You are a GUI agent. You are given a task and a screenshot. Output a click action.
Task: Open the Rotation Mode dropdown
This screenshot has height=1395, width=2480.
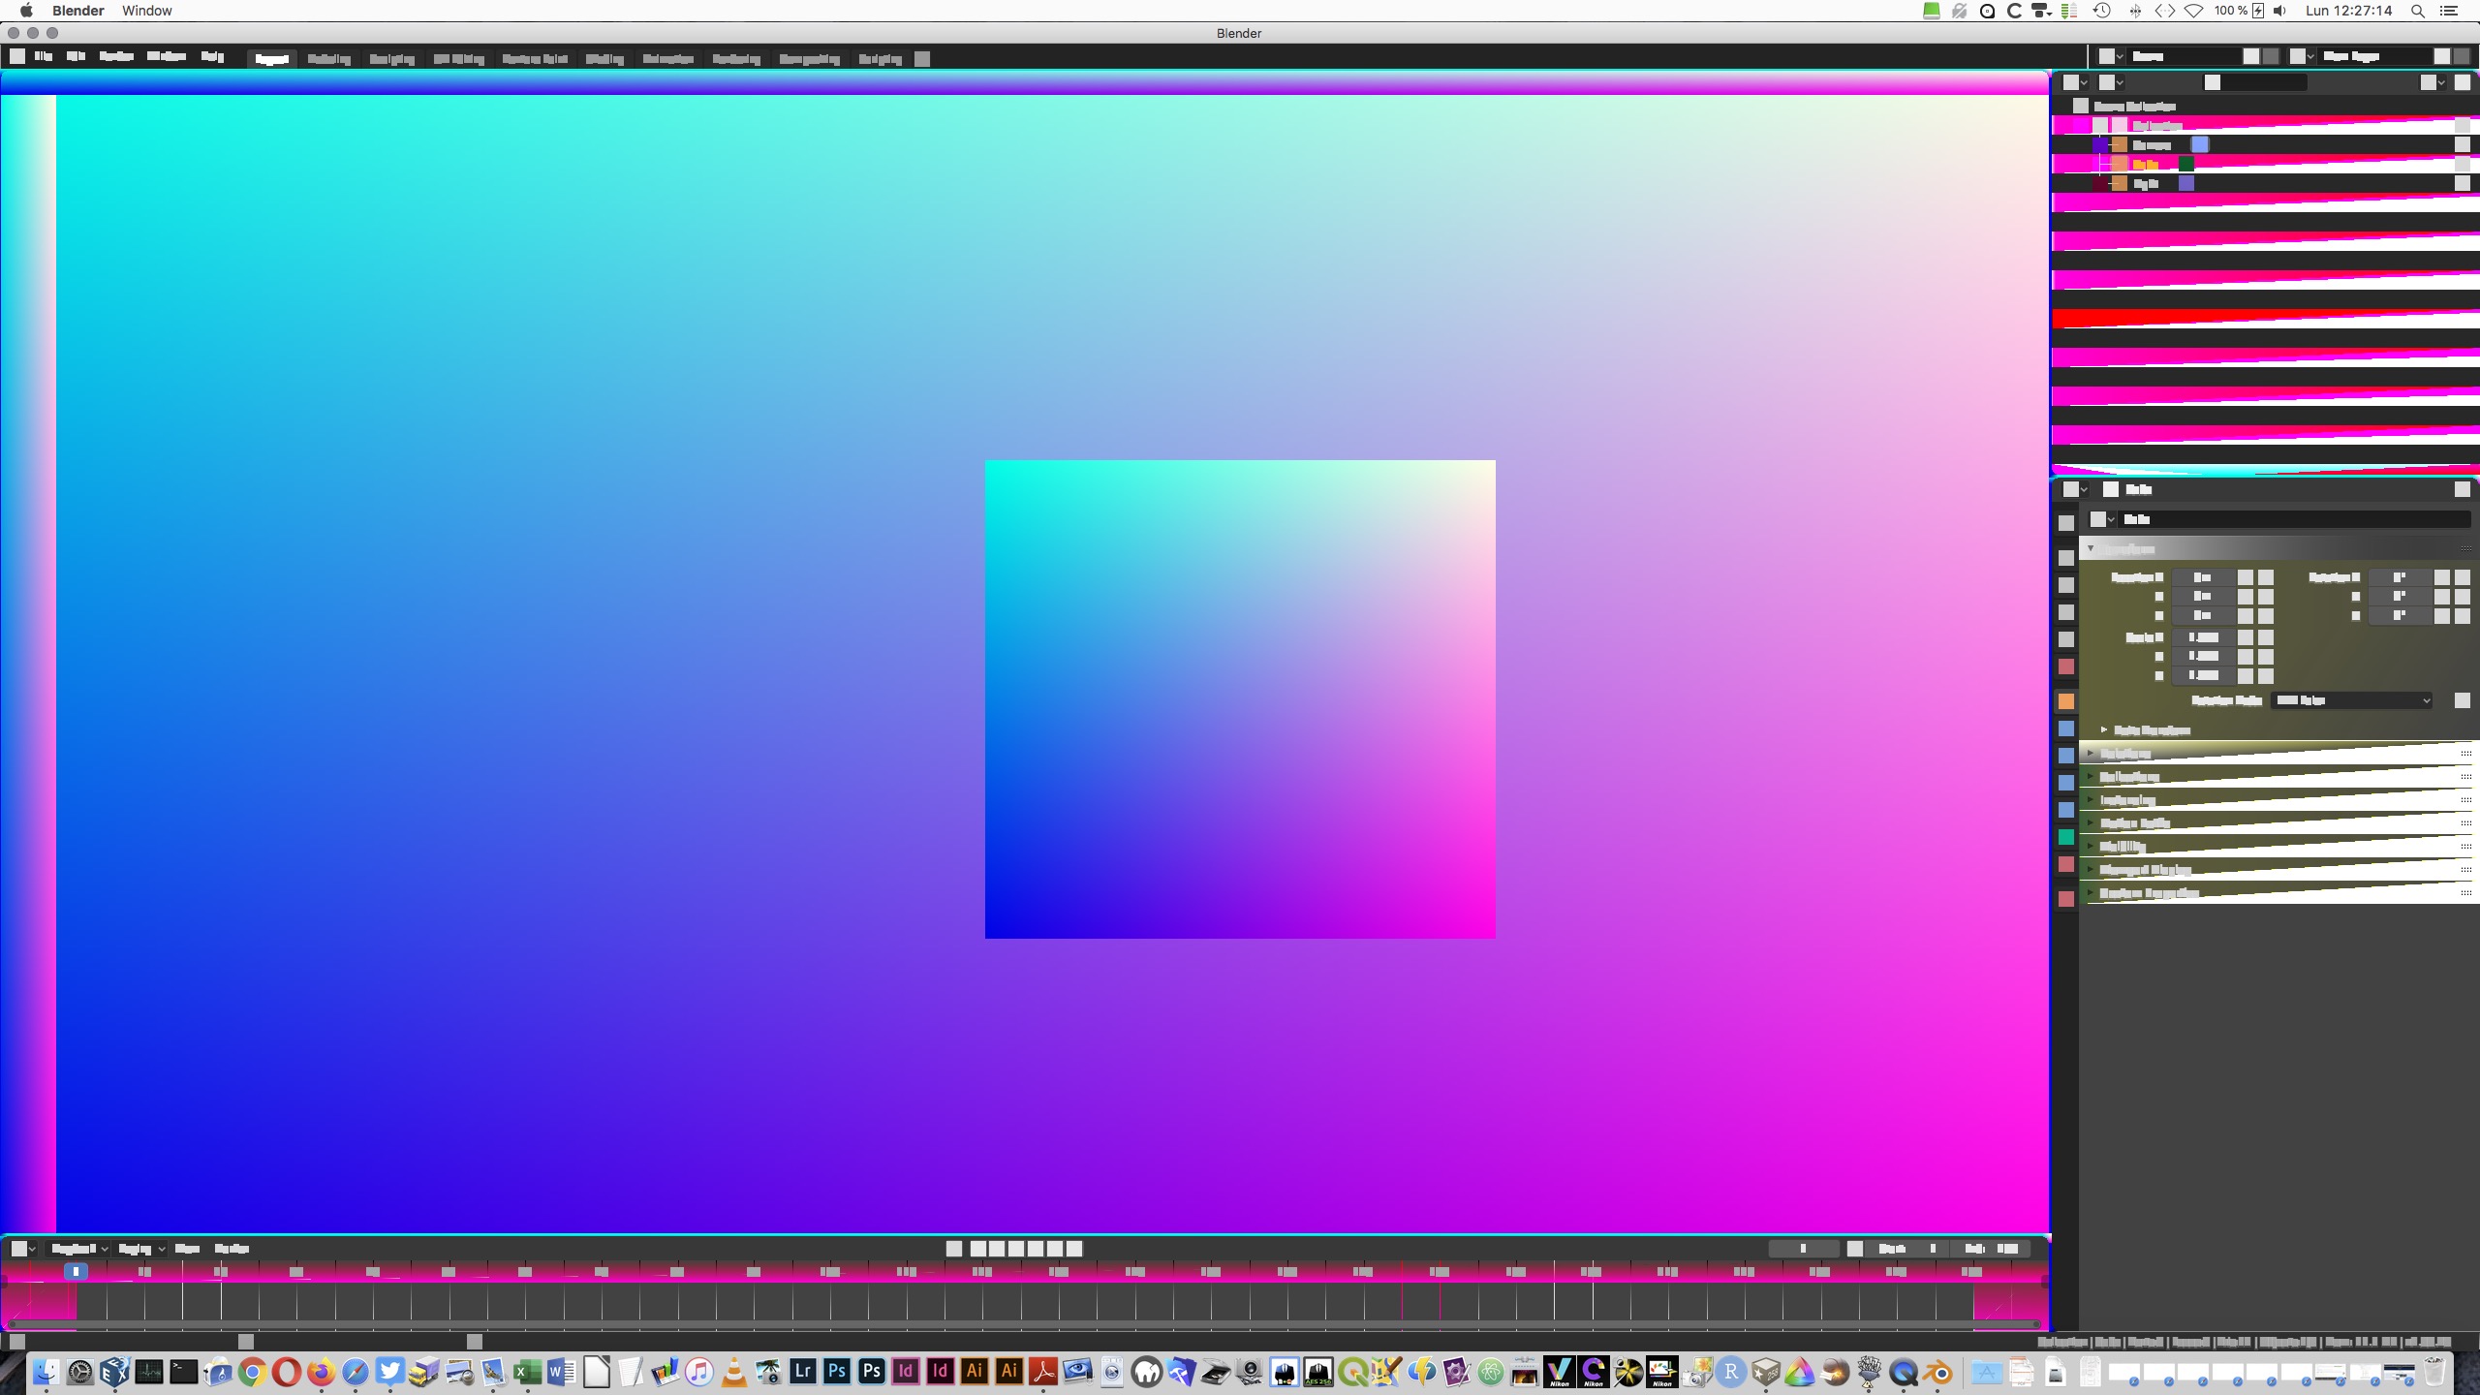pyautogui.click(x=2352, y=700)
